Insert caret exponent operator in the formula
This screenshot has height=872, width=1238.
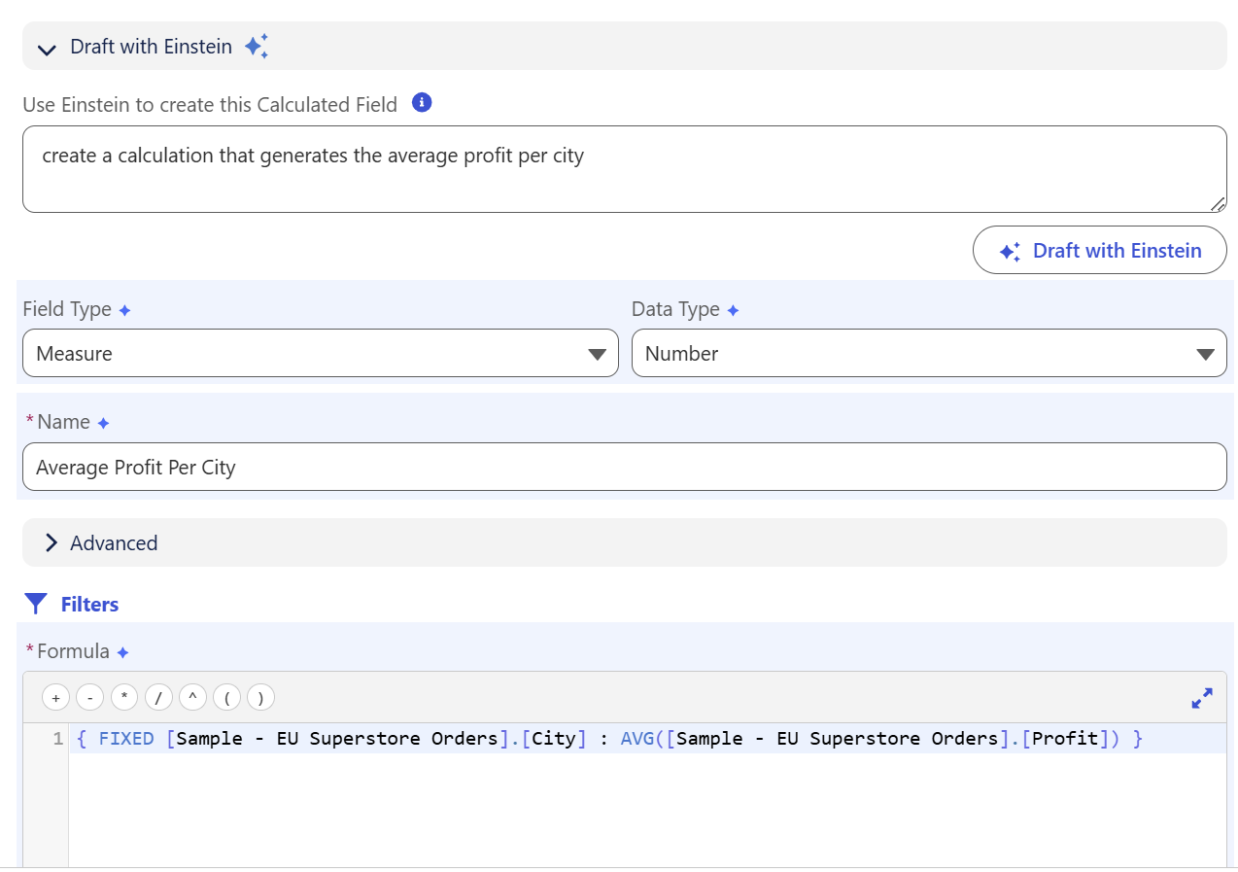[192, 697]
